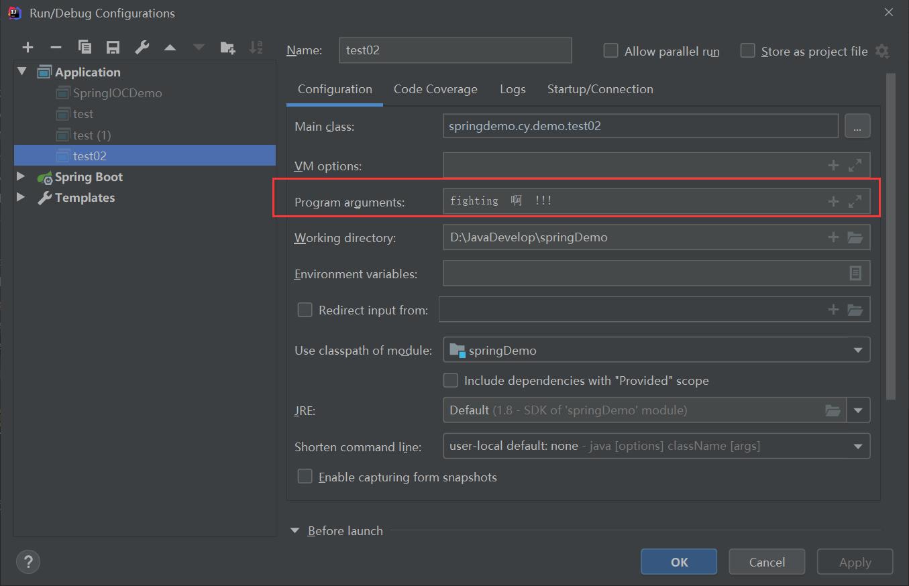Check Store as project file
Screen dimensions: 909x586
[x=747, y=50]
